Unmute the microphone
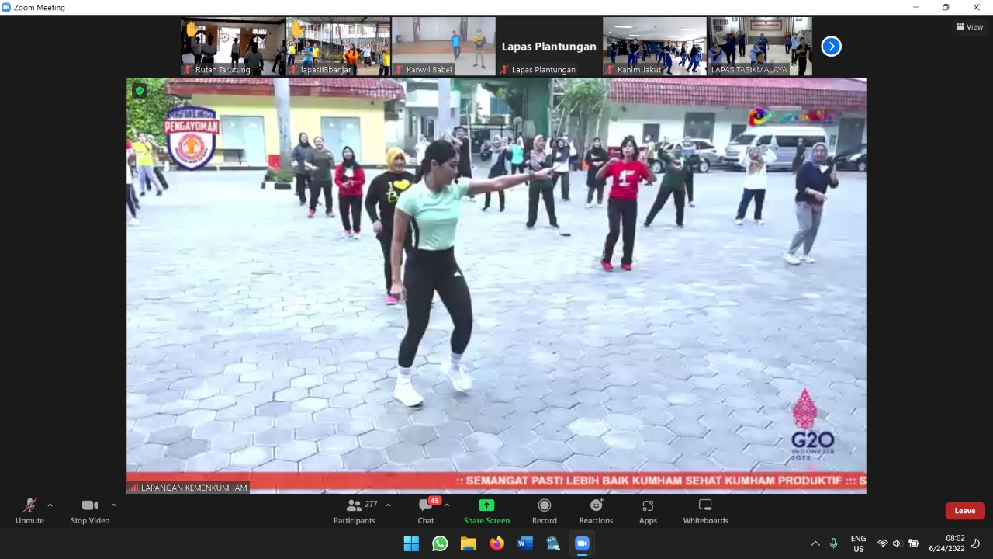 (x=29, y=511)
